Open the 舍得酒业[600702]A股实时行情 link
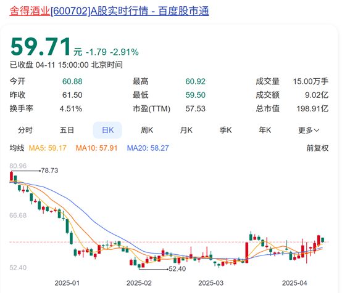The width and height of the screenshot is (342, 293). pyautogui.click(x=109, y=11)
